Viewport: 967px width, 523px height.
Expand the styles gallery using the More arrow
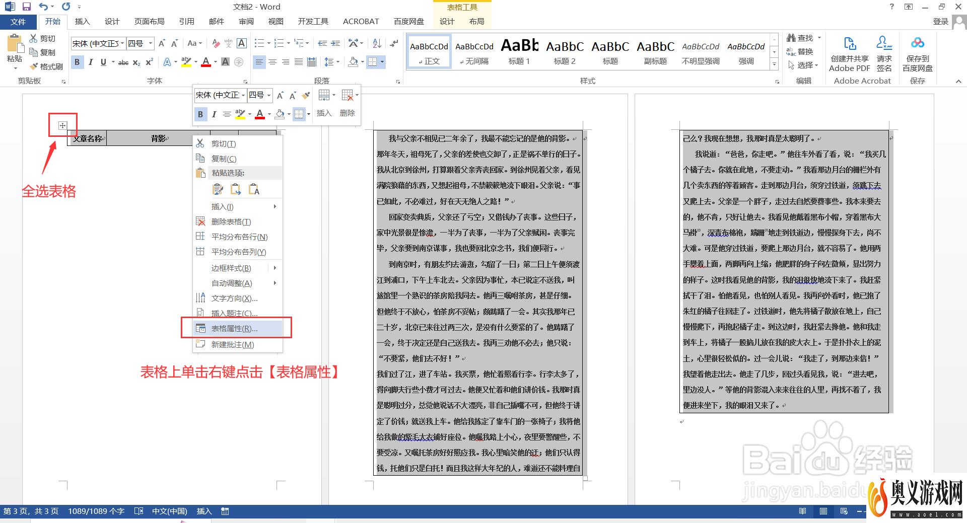774,64
